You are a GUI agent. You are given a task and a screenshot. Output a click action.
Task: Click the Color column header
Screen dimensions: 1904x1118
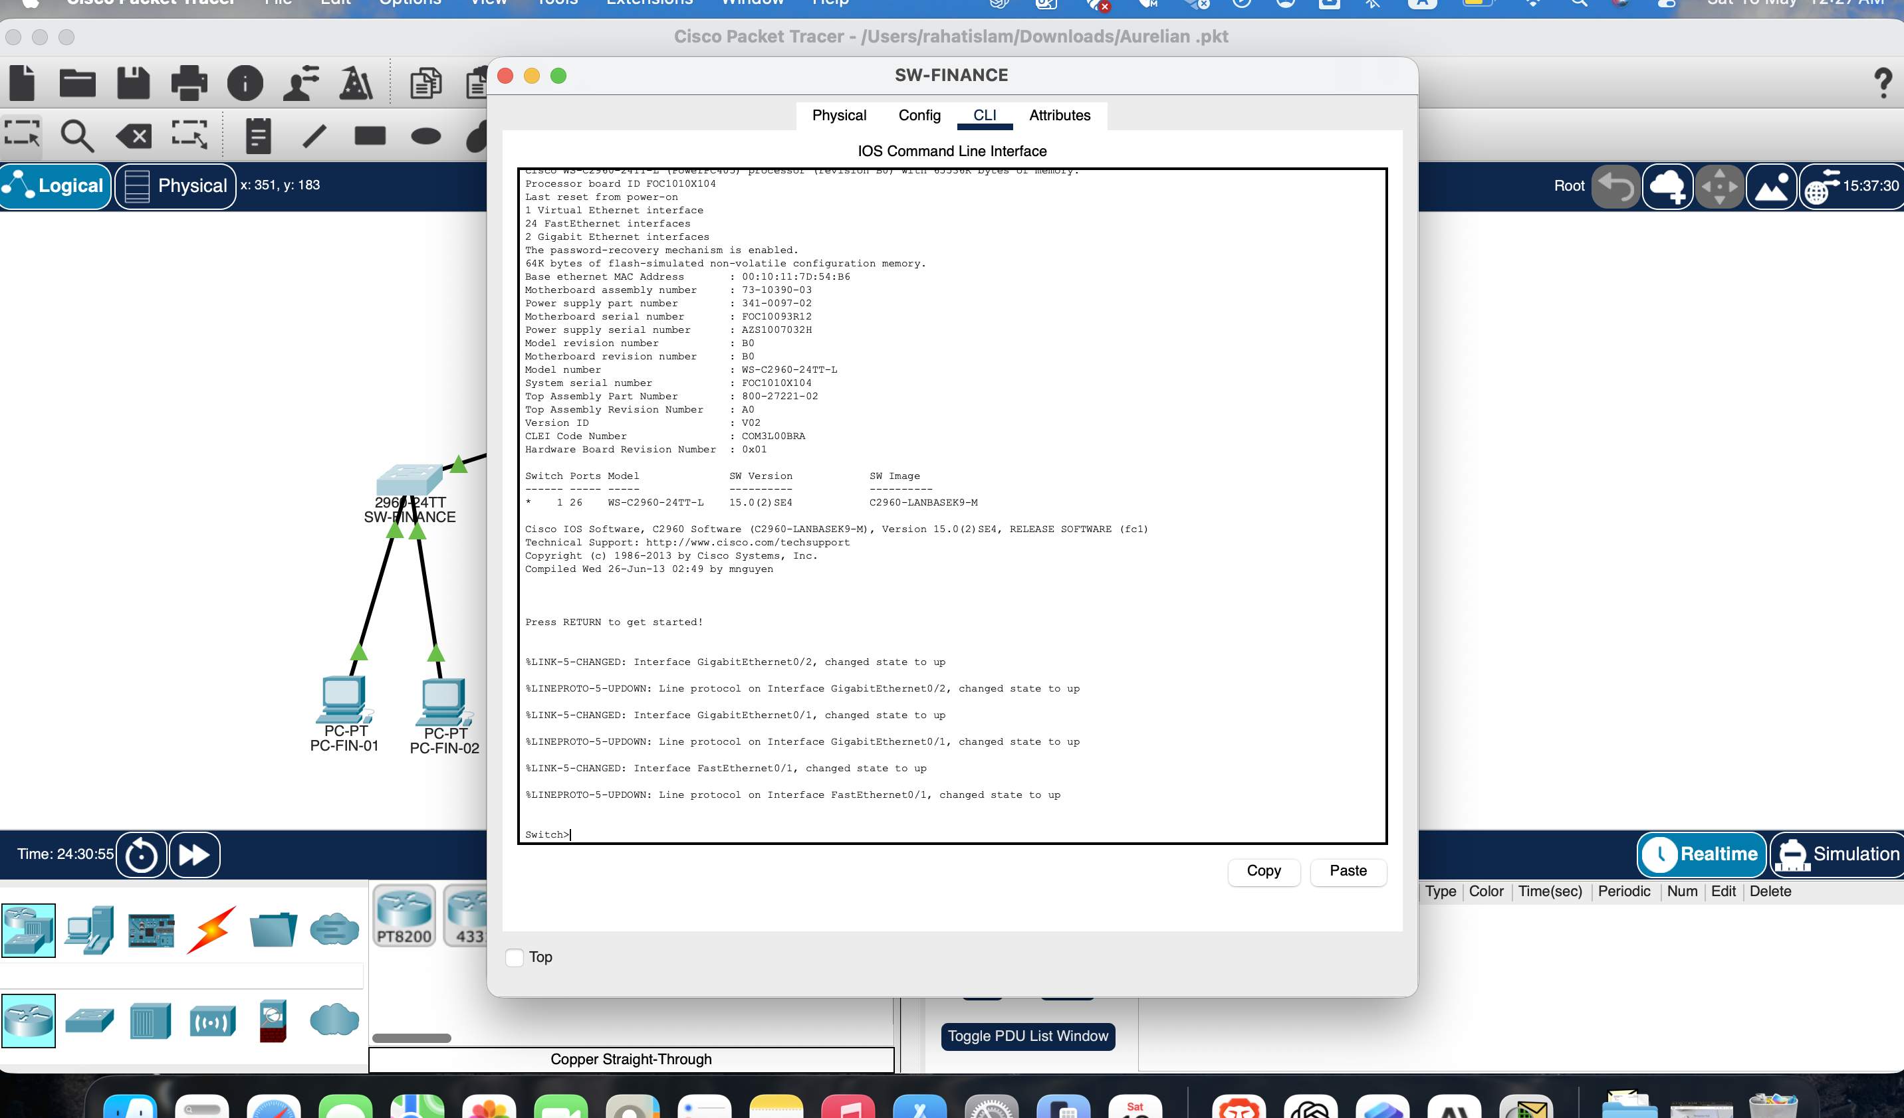tap(1487, 891)
